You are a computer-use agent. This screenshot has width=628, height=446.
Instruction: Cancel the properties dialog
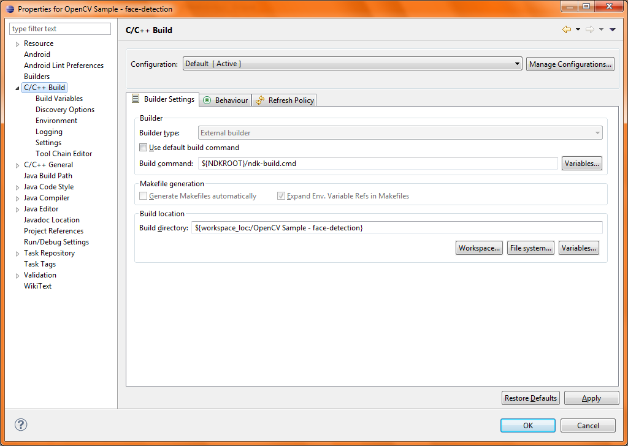click(588, 425)
